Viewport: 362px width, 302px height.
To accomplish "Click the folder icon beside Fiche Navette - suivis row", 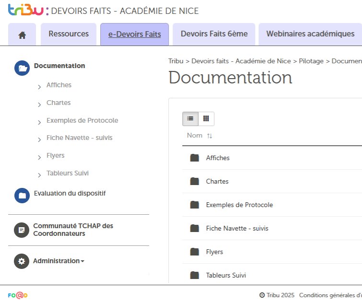I will tap(194, 228).
